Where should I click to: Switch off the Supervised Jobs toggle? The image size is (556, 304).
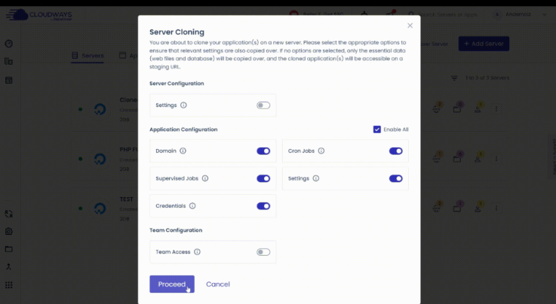point(263,178)
